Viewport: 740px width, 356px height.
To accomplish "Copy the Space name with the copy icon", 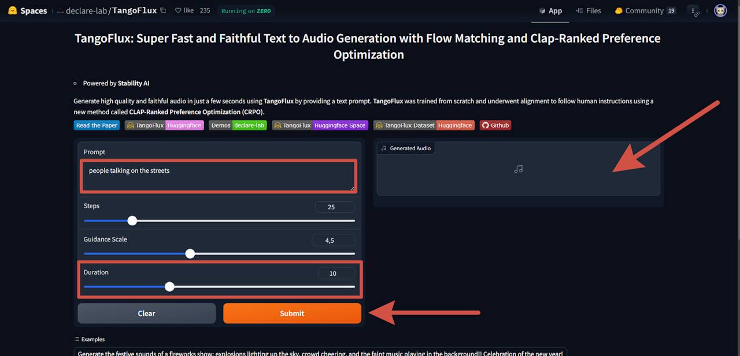I will (x=163, y=10).
